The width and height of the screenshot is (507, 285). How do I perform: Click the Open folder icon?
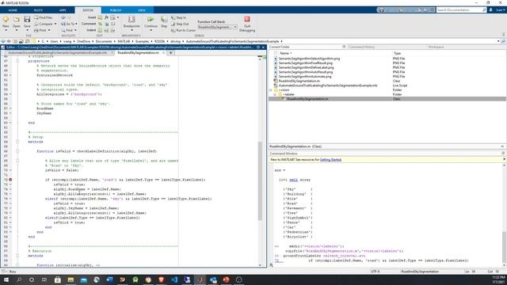(x=16, y=20)
